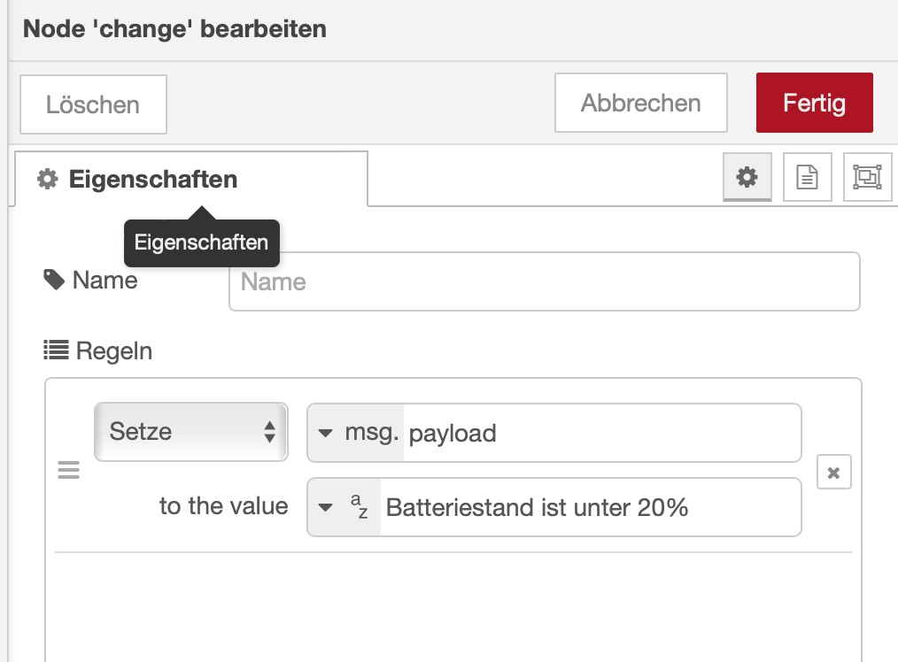
Task: Expand the value type selector arrow
Action: point(325,507)
